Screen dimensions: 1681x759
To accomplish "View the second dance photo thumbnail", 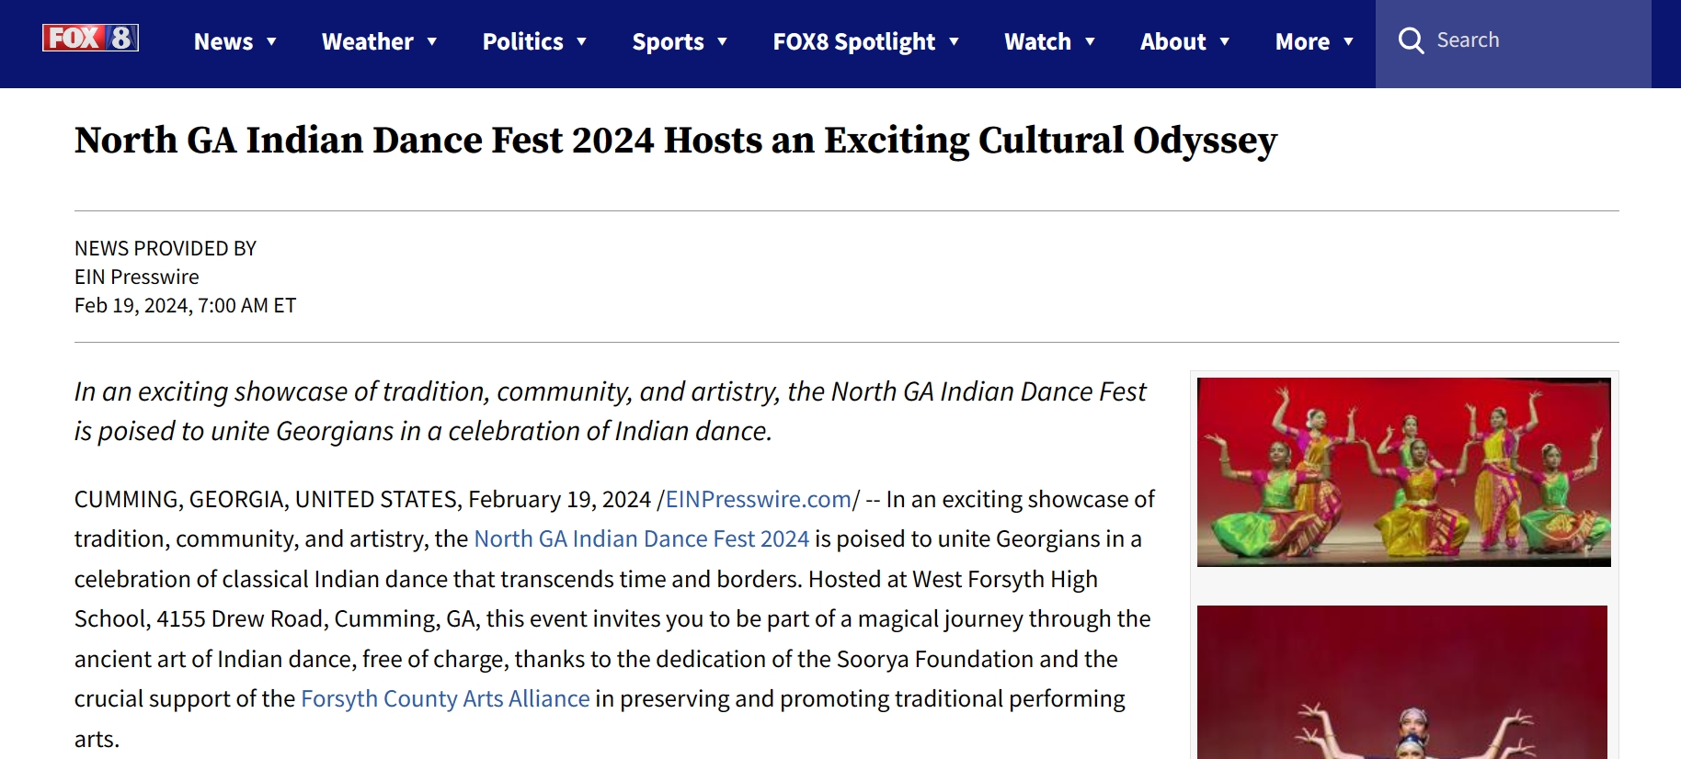I will coord(1402,682).
